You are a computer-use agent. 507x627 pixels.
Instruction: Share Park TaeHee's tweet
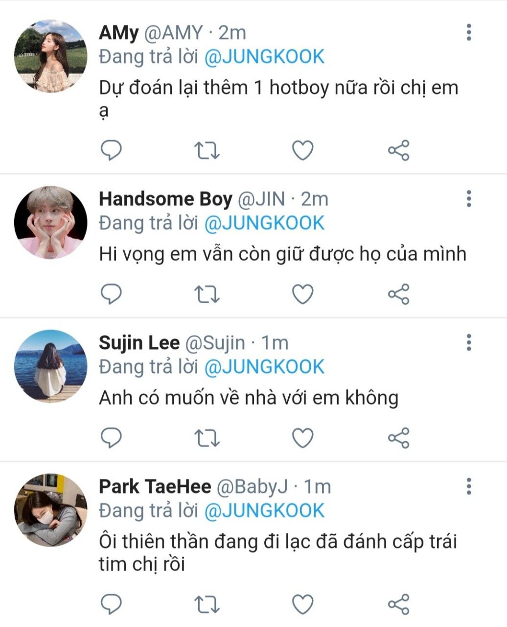(x=398, y=604)
